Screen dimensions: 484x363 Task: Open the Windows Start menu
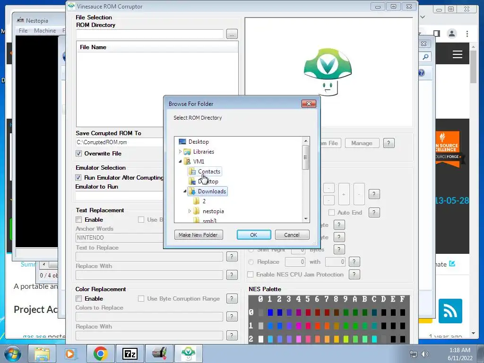[x=13, y=354]
